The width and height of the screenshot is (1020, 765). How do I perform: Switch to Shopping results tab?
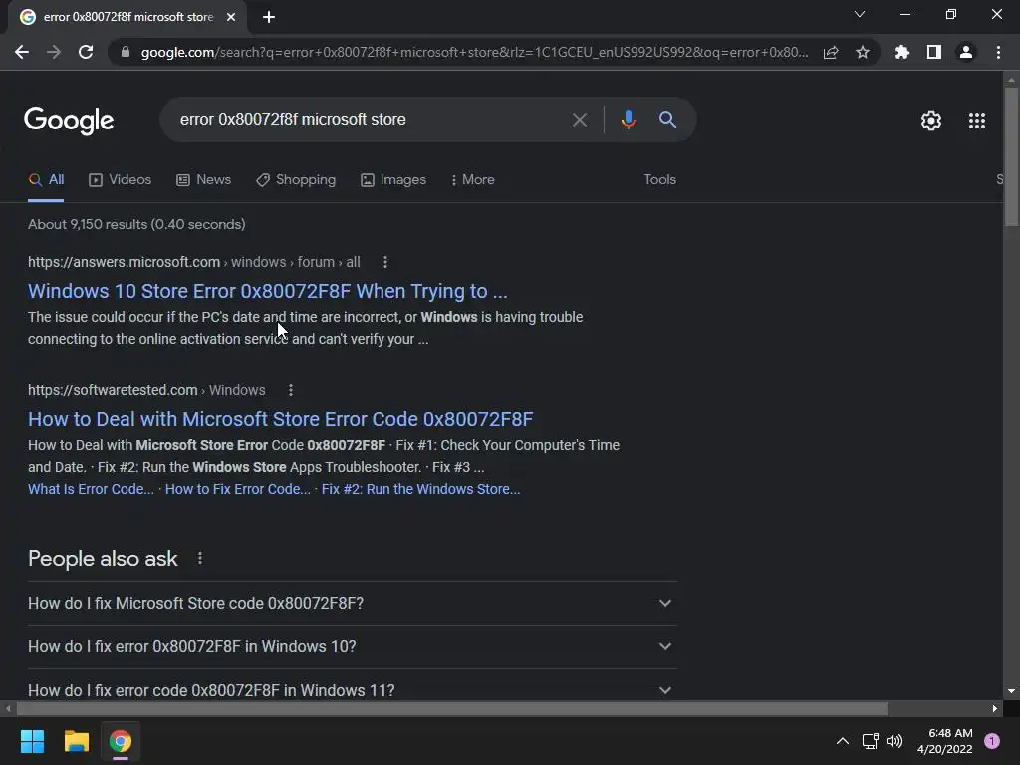click(x=296, y=180)
